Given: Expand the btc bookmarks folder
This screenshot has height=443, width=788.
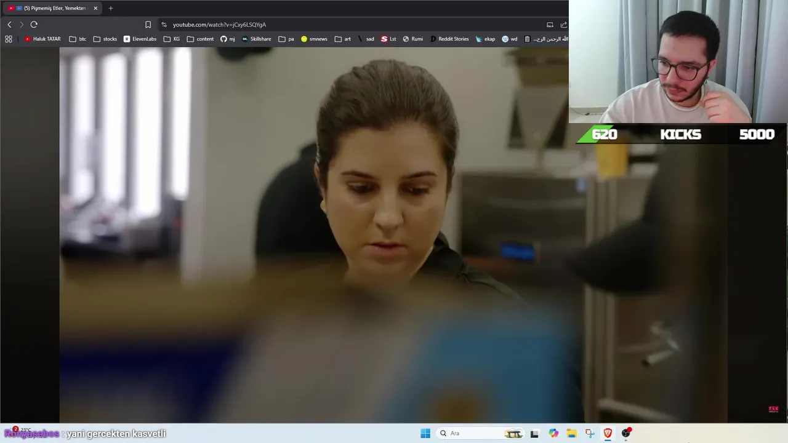Looking at the screenshot, I should pyautogui.click(x=78, y=39).
